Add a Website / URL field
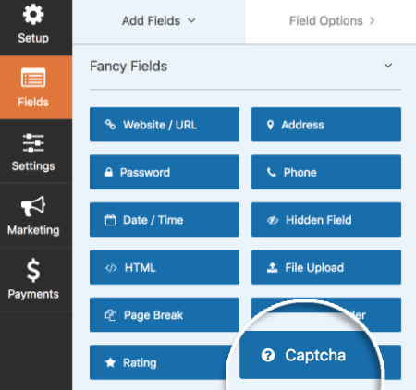Image resolution: width=416 pixels, height=390 pixels. pos(165,125)
